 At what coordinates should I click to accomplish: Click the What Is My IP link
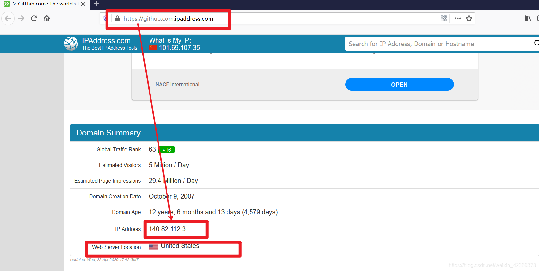pos(170,40)
